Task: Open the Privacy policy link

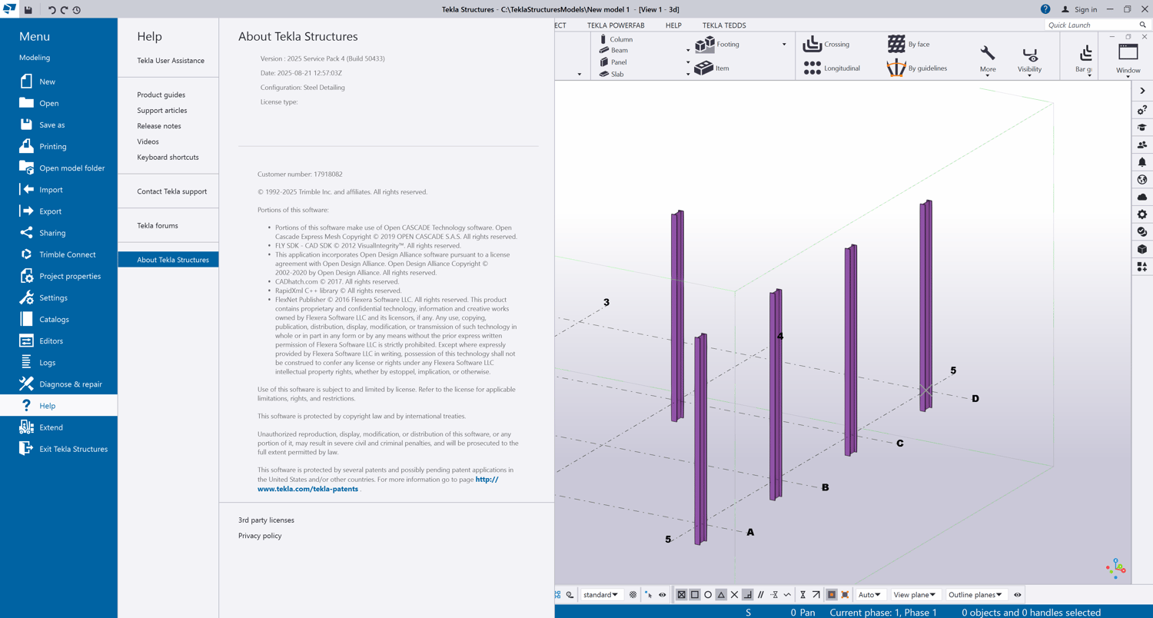Action: [x=260, y=536]
